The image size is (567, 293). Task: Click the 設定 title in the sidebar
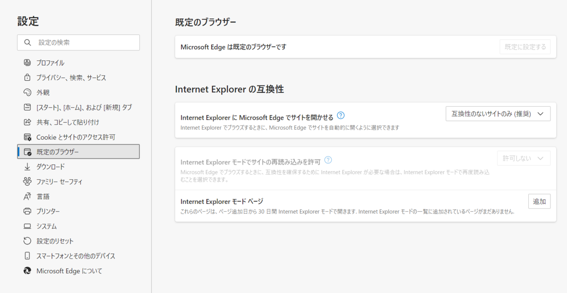coord(28,21)
